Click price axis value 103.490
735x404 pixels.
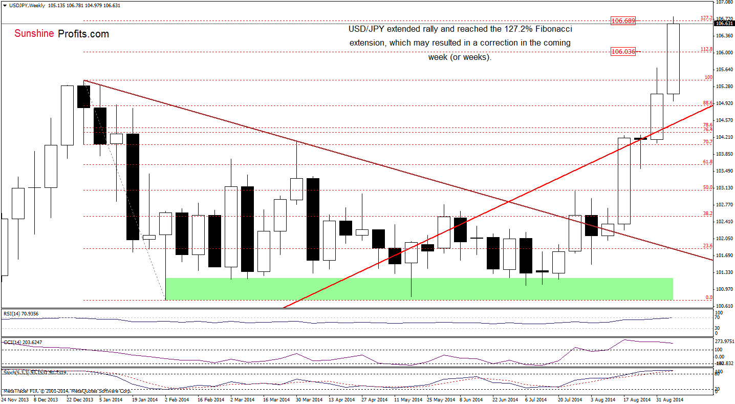point(724,171)
